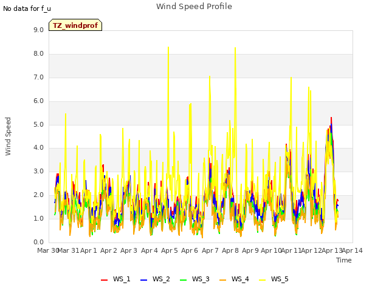389x291 pixels.
Task: Click the Apr 10 x-axis tick label
Action: 271,250
